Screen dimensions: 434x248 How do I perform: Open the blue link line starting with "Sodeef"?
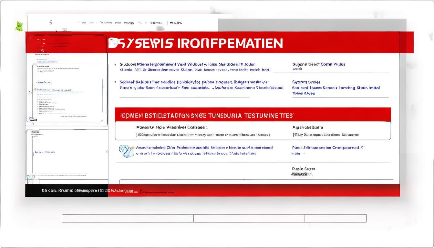(194, 82)
